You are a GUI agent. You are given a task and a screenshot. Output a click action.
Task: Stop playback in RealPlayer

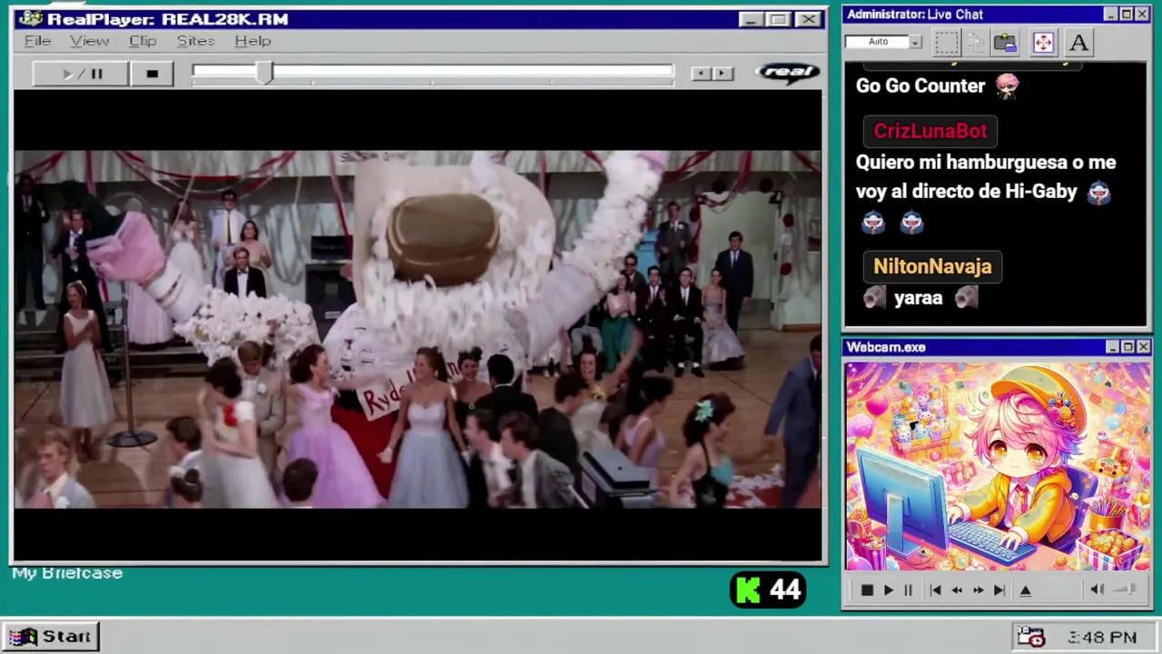[x=152, y=74]
